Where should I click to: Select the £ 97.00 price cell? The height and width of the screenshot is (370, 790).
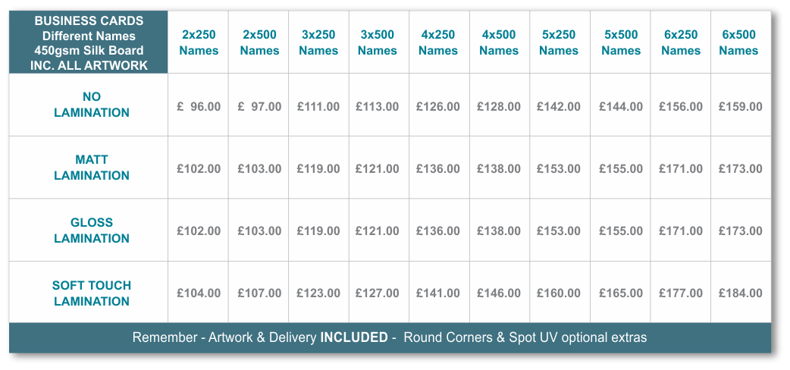coord(259,107)
